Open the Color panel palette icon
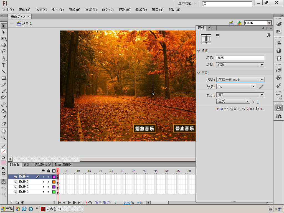284x213 pixels. click(x=279, y=24)
